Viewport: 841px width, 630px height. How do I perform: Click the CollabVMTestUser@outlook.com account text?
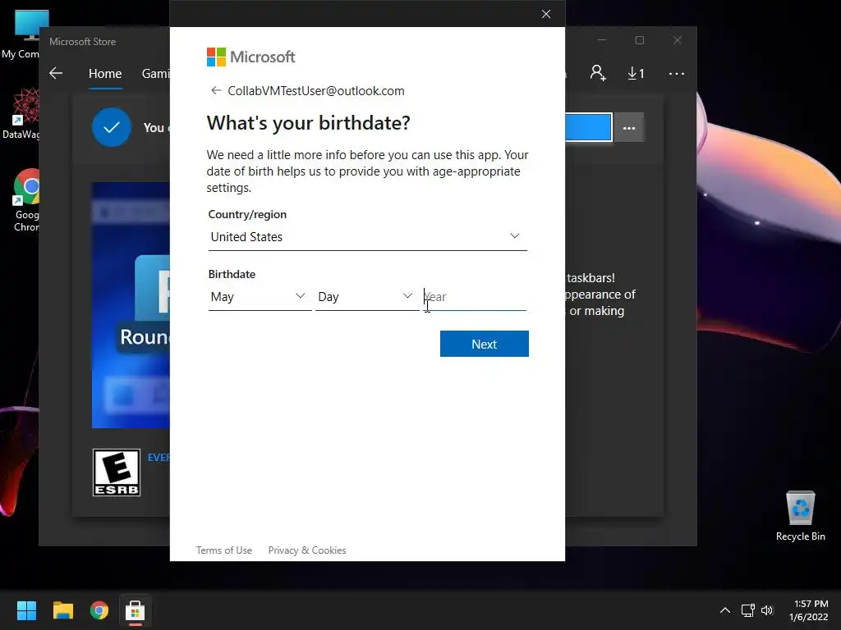click(316, 90)
